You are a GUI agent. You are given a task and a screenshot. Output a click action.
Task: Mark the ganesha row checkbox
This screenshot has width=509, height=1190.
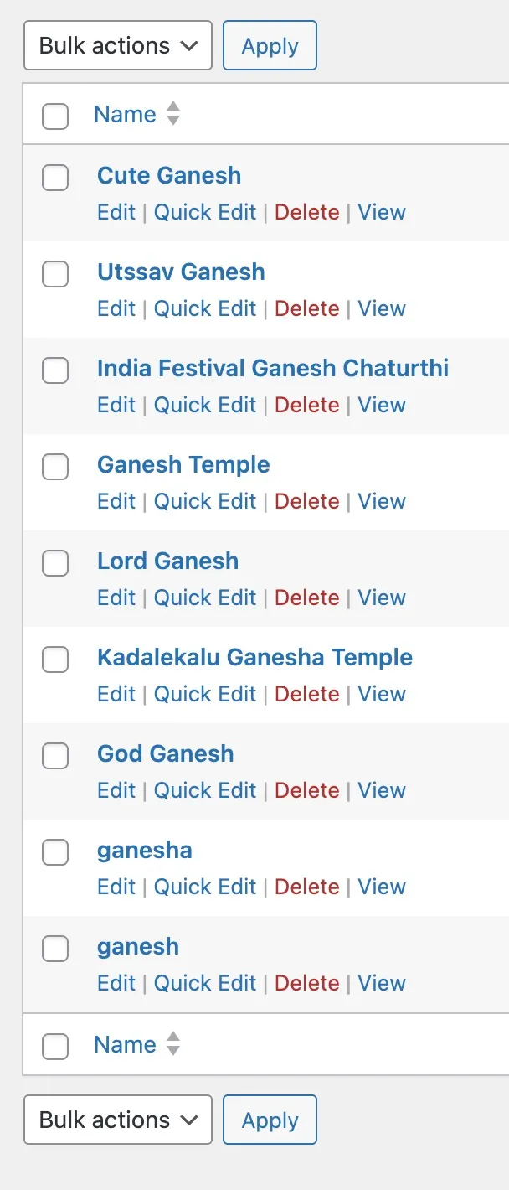point(55,851)
